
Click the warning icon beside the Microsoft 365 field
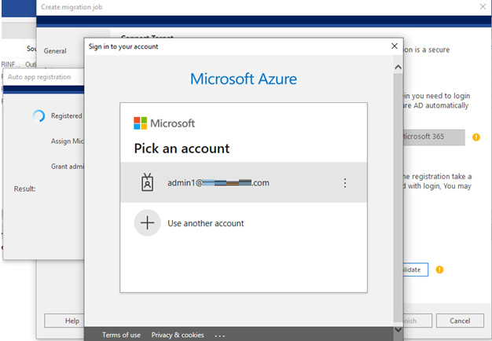pyautogui.click(x=476, y=137)
